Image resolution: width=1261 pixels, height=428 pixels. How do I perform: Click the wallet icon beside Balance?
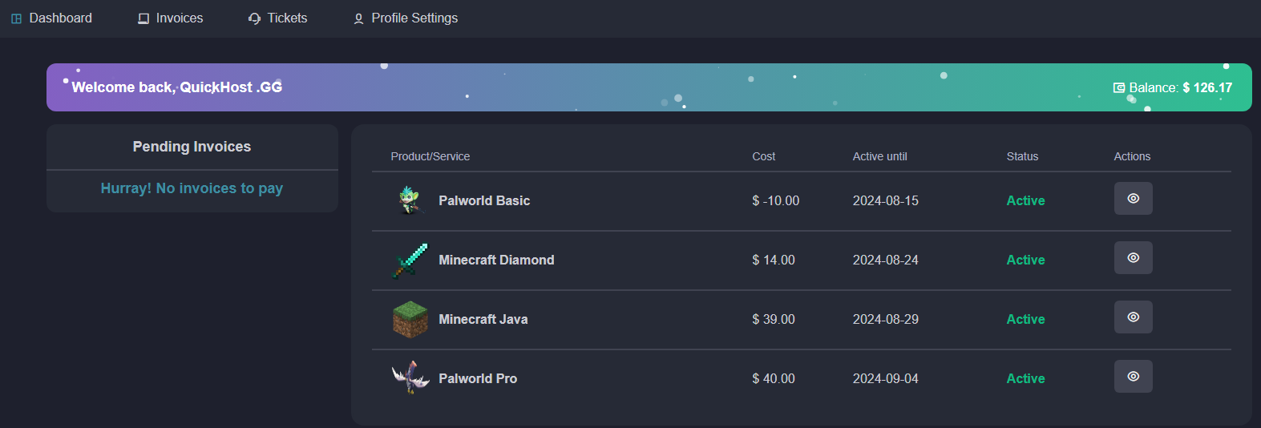coord(1119,88)
